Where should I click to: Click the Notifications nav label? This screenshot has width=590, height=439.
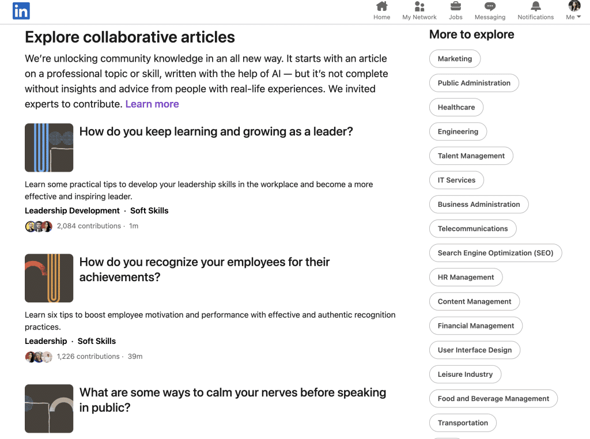pyautogui.click(x=535, y=17)
